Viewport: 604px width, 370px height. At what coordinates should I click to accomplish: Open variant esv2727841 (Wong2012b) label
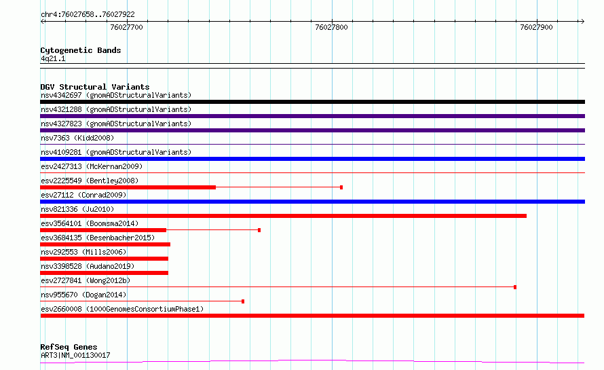(86, 280)
